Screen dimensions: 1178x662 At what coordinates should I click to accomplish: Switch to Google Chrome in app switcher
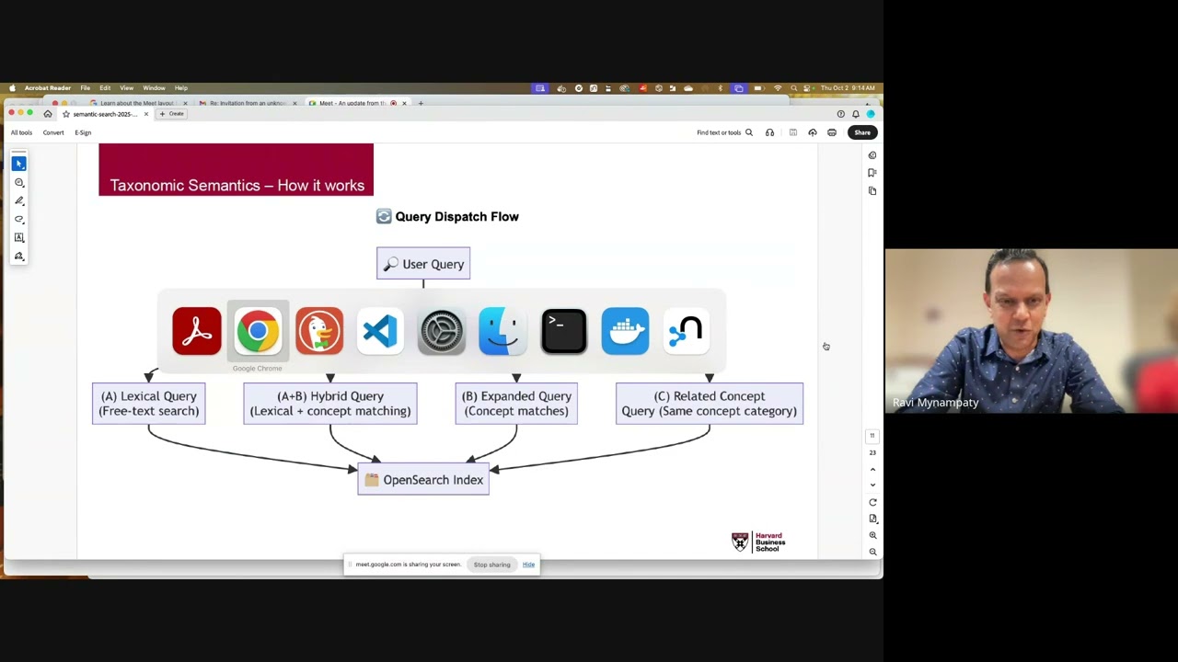tap(258, 331)
